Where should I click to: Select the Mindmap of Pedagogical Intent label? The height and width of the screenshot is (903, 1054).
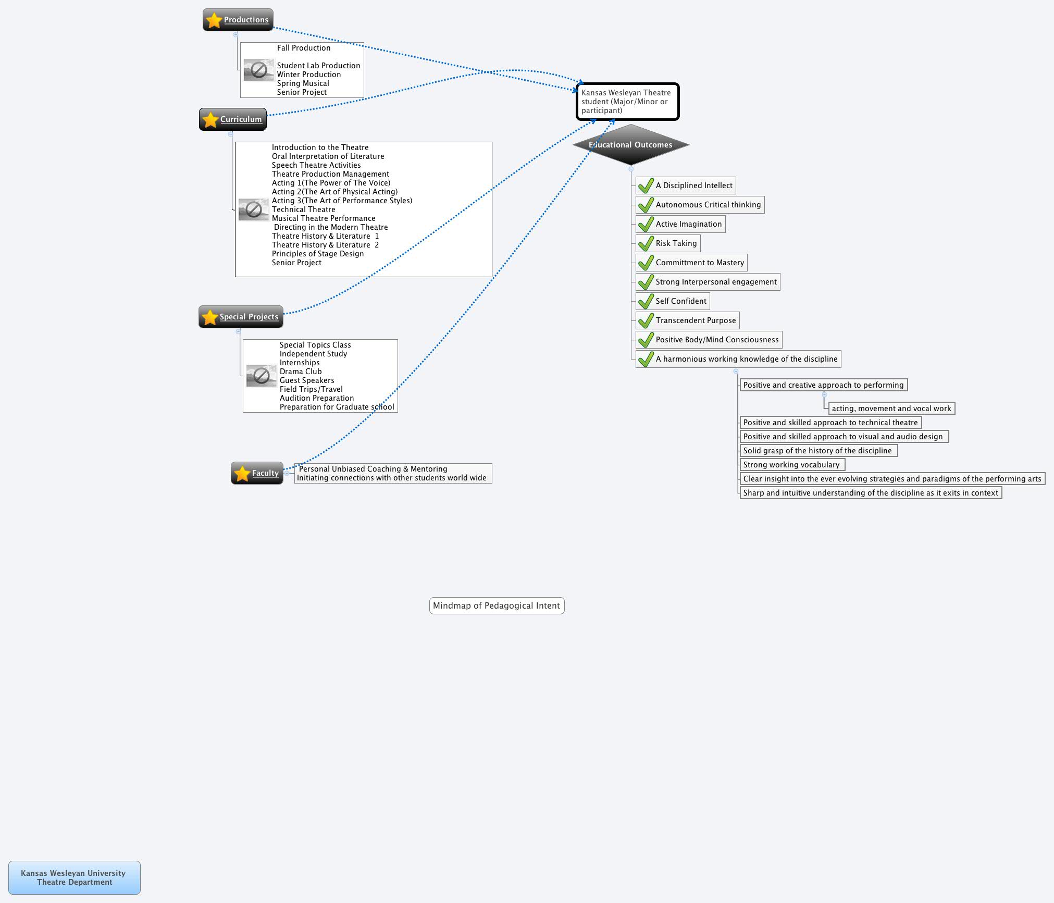497,605
